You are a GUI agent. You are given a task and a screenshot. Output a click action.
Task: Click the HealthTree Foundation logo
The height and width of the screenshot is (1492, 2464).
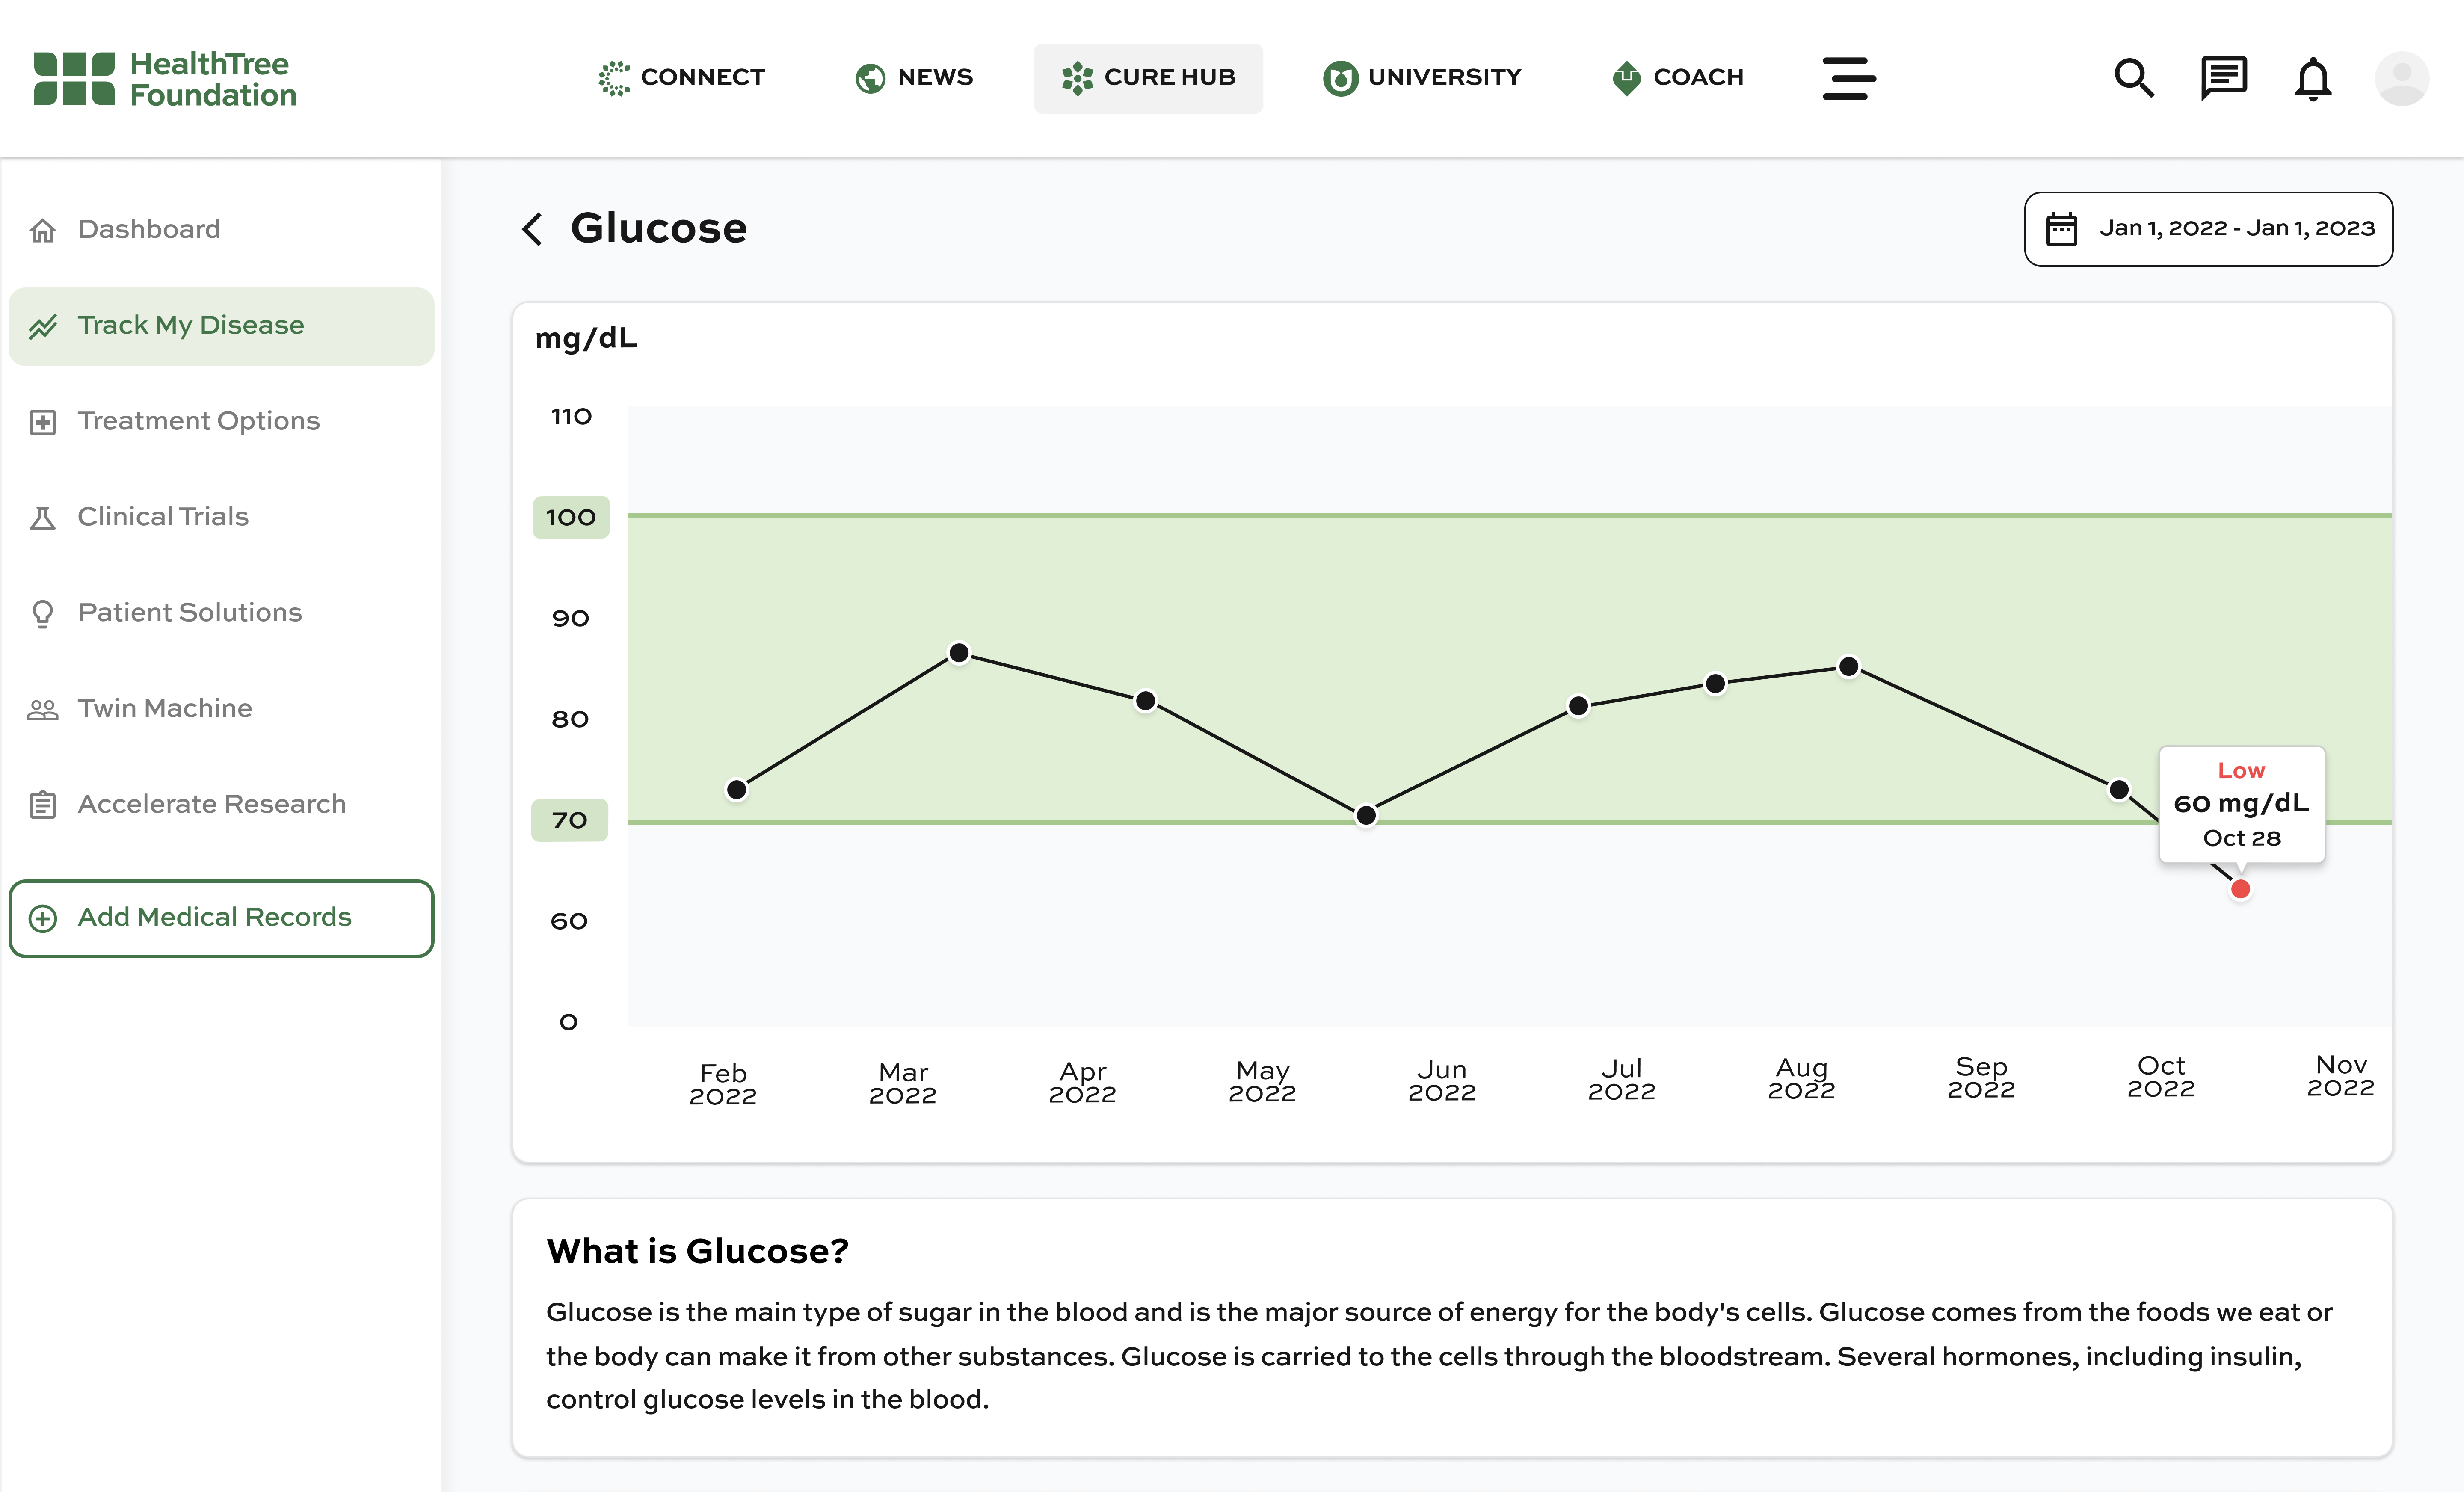point(165,79)
